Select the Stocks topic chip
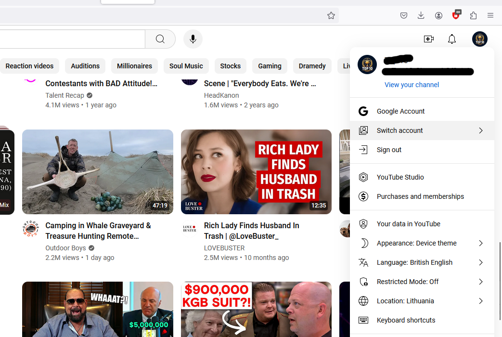The image size is (502, 337). tap(230, 66)
